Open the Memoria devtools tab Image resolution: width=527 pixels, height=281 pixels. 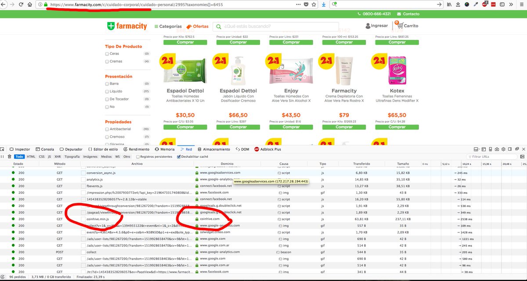click(164, 149)
